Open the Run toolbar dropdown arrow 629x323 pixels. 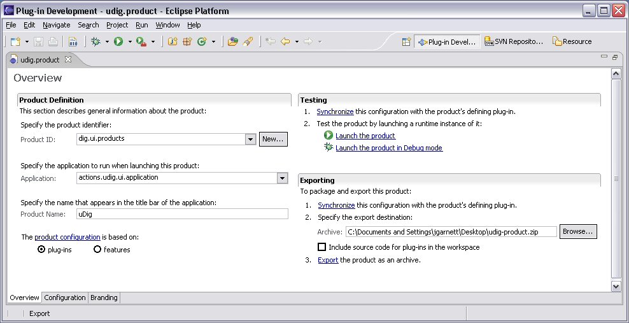(x=130, y=42)
